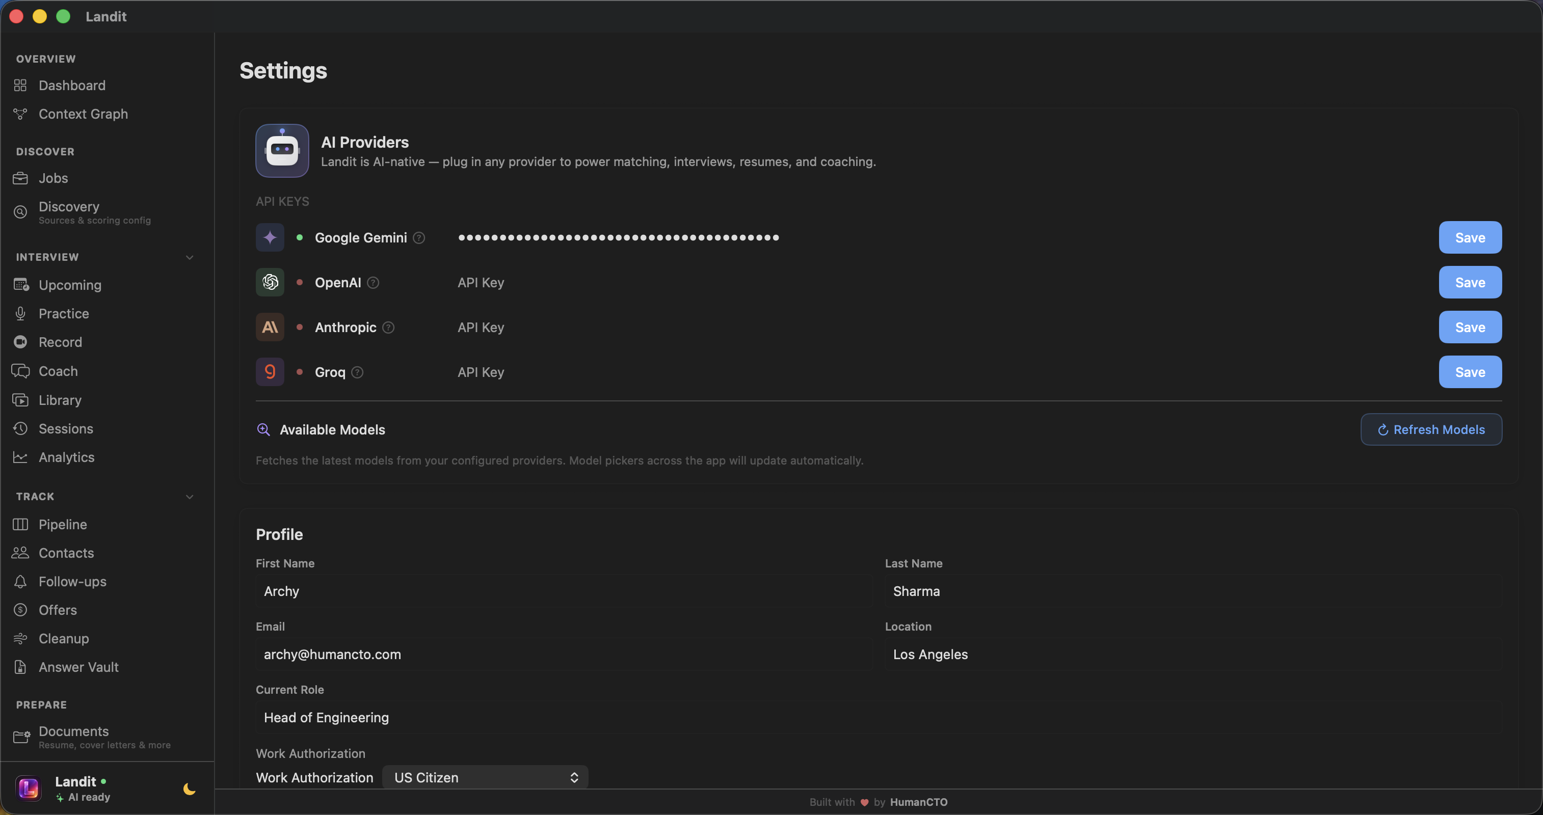Open Analytics from the sidebar
The image size is (1543, 815).
point(66,457)
